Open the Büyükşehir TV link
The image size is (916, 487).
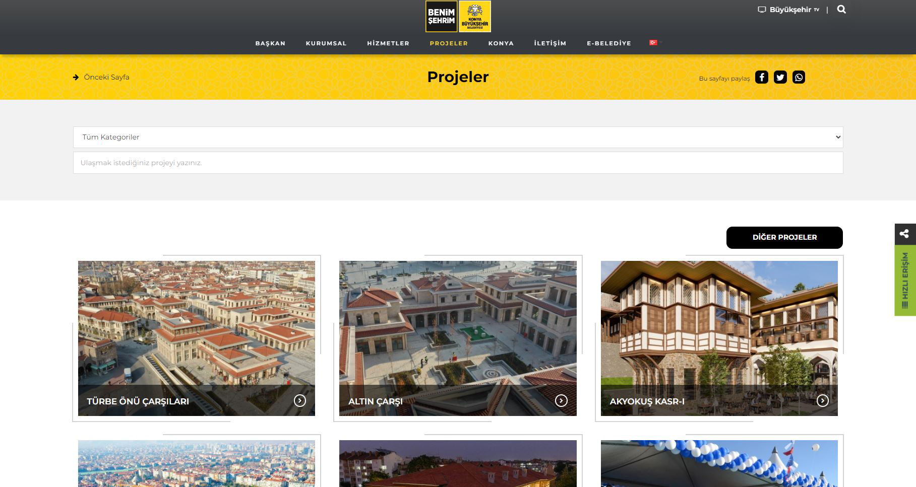tap(794, 10)
